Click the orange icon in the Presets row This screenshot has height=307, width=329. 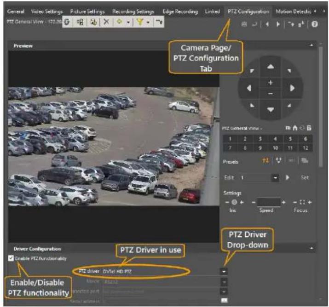(x=265, y=160)
